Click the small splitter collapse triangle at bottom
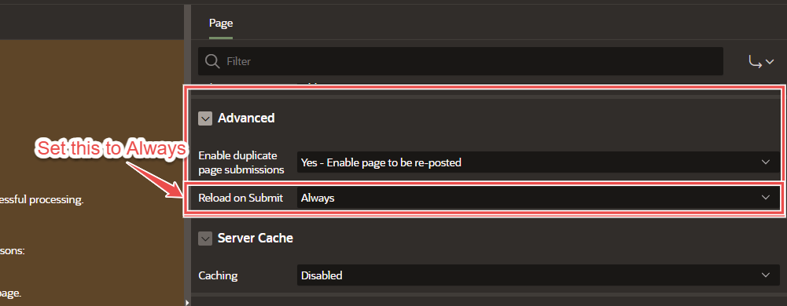Viewport: 787px width, 306px height. pos(188,302)
